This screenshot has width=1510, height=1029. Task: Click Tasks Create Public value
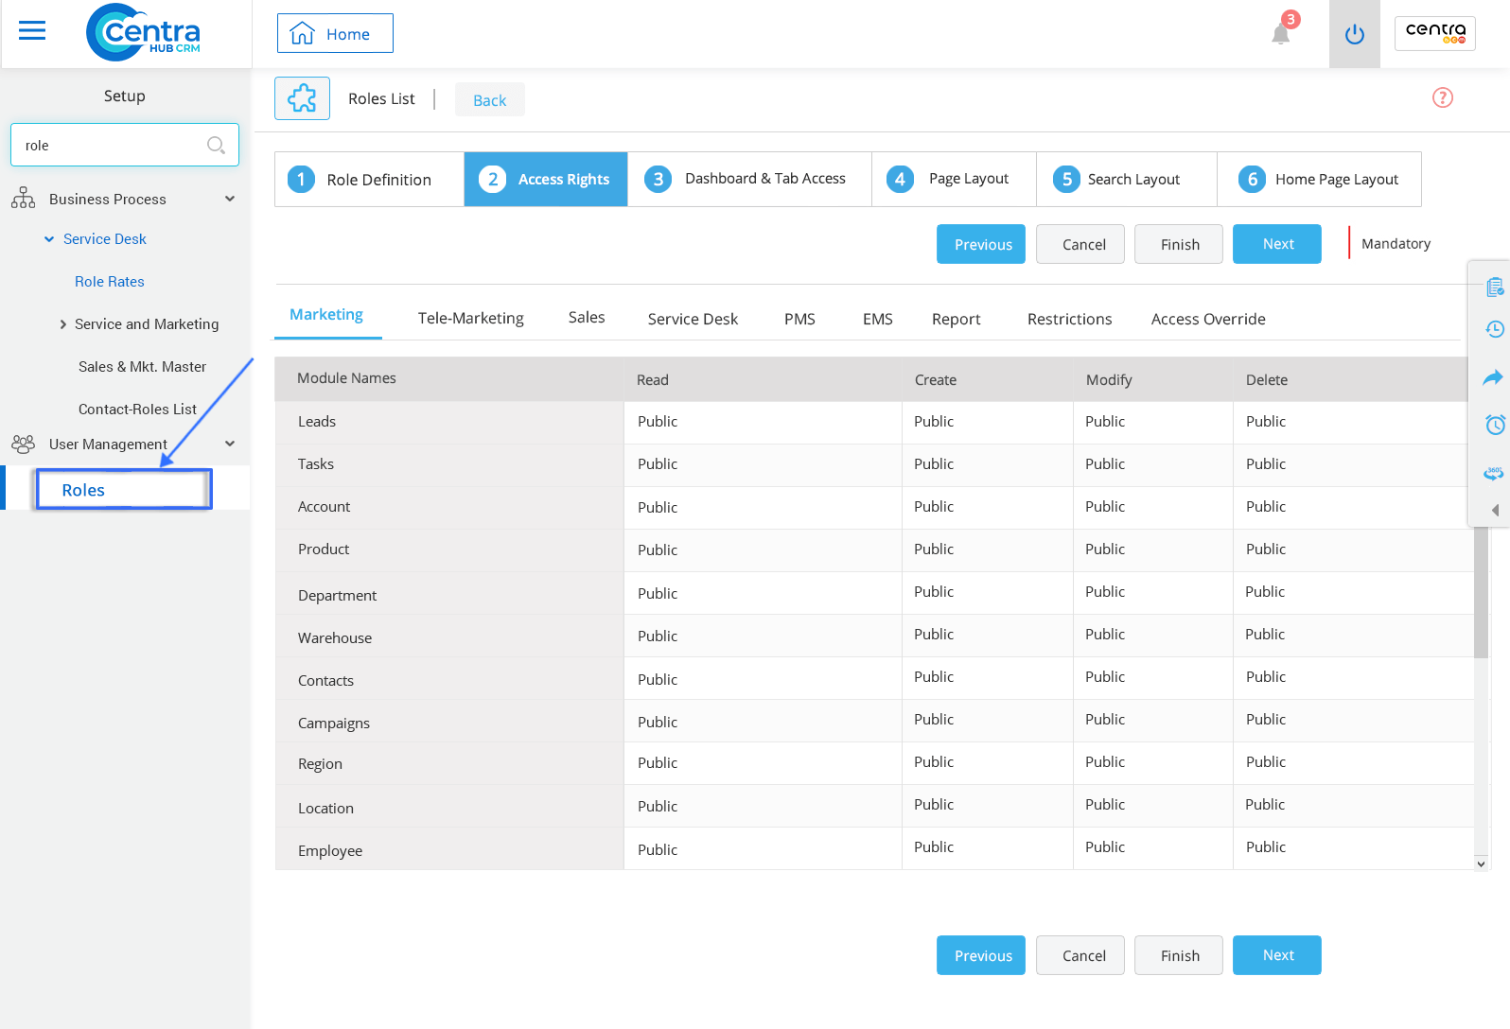coord(934,464)
